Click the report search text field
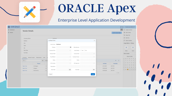The height and width of the screenshot is (96, 172). (x=34, y=60)
